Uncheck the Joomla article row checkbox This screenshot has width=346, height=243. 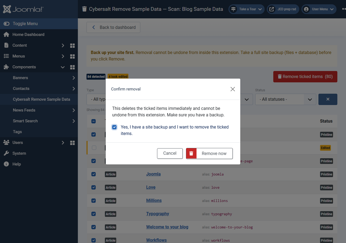coord(94,174)
